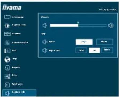Click the Opcje section heading
This screenshot has height=97, width=119.
coord(43,34)
